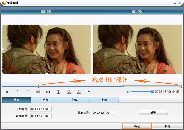184x130 pixels.
Task: Set trim end point bracket icon
Action: pyautogui.click(x=28, y=92)
